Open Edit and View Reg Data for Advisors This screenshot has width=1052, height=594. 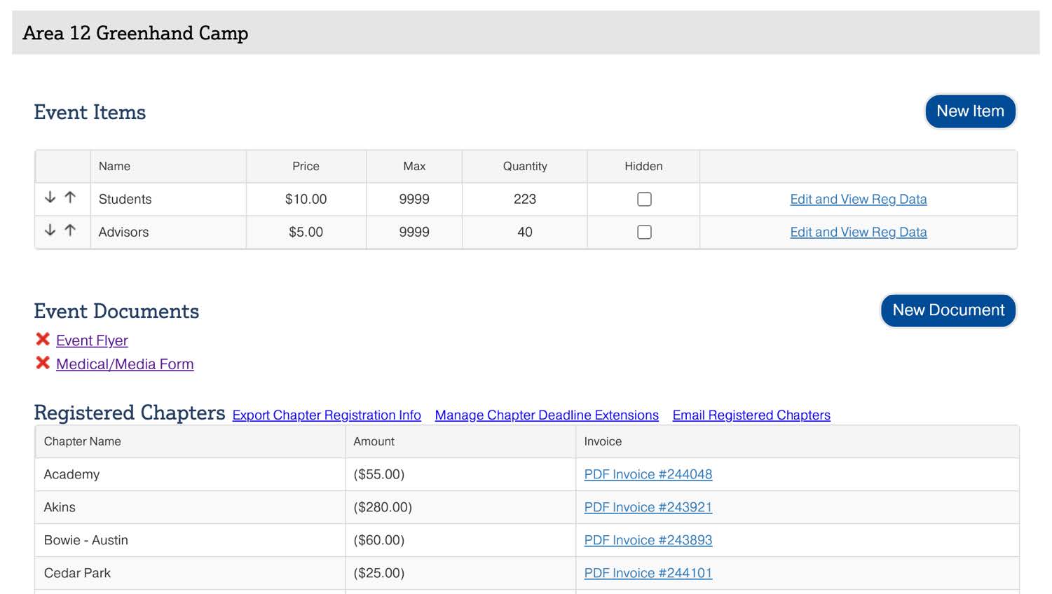pyautogui.click(x=858, y=233)
